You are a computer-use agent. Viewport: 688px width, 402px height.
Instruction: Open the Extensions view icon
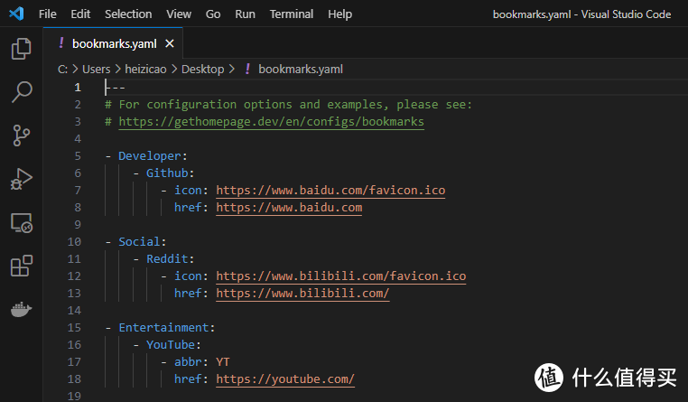coord(21,266)
